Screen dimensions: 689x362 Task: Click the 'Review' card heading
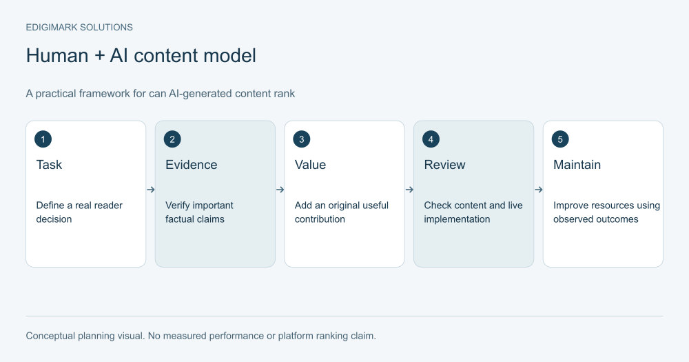444,165
